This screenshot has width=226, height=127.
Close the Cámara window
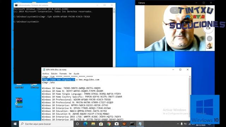[211, 3]
